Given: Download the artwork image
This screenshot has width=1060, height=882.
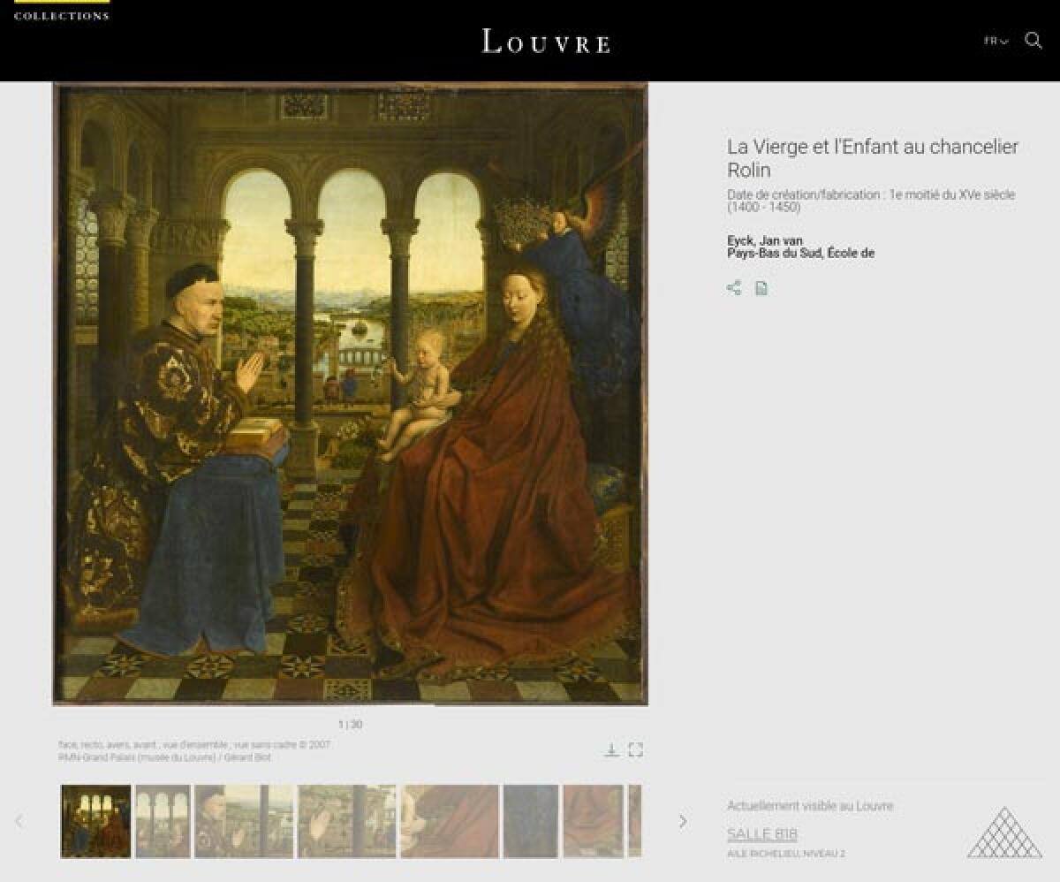Looking at the screenshot, I should click(611, 749).
